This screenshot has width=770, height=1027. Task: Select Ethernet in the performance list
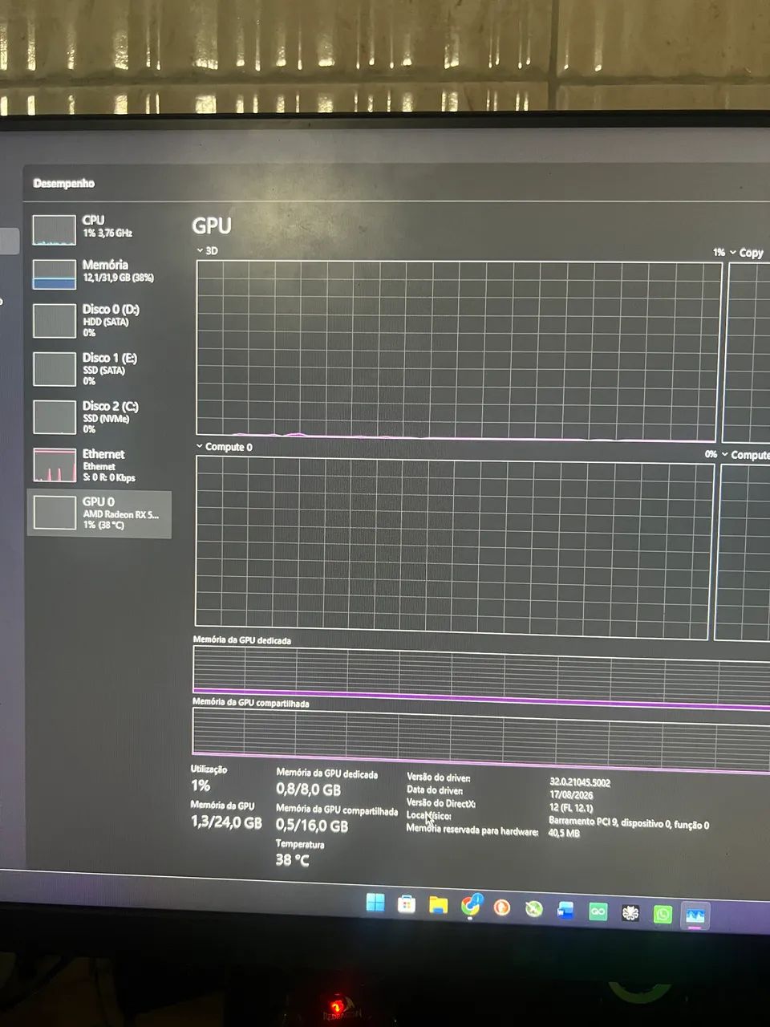pyautogui.click(x=99, y=465)
